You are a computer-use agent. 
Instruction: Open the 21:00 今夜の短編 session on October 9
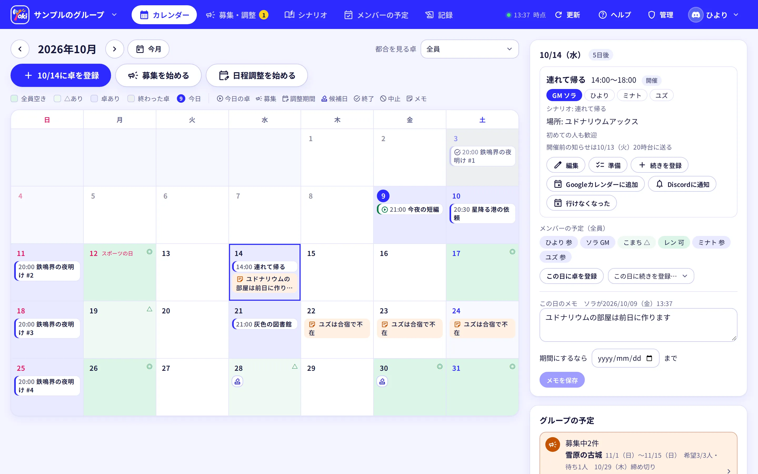click(410, 209)
